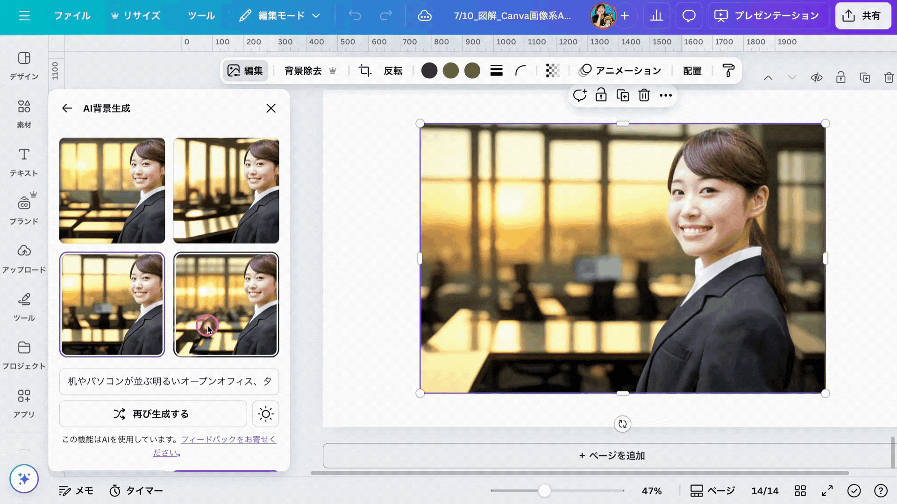The image size is (897, 504).
Task: Expand the 編集モード dropdown
Action: [279, 16]
